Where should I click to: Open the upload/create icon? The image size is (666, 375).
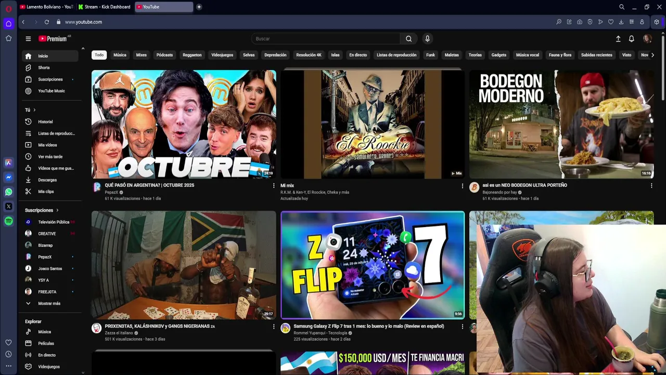[618, 39]
